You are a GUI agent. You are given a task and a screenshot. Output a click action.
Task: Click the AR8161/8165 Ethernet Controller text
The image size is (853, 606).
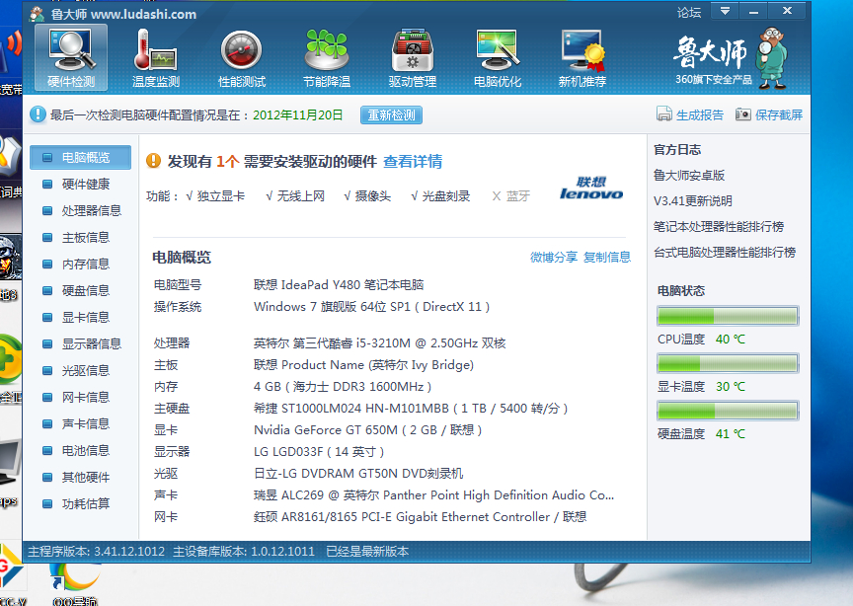pos(420,517)
